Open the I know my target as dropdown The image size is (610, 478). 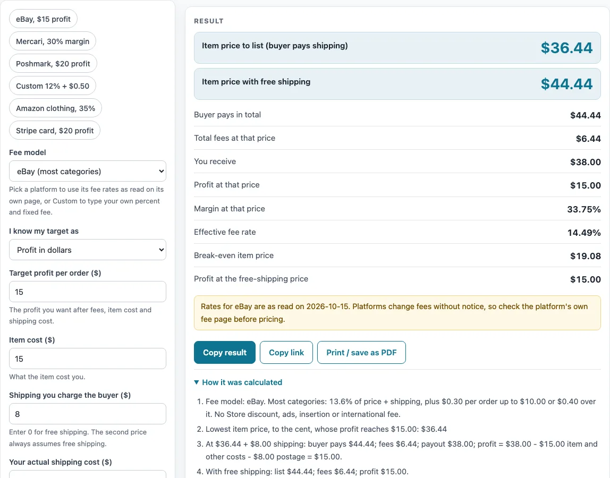point(88,250)
